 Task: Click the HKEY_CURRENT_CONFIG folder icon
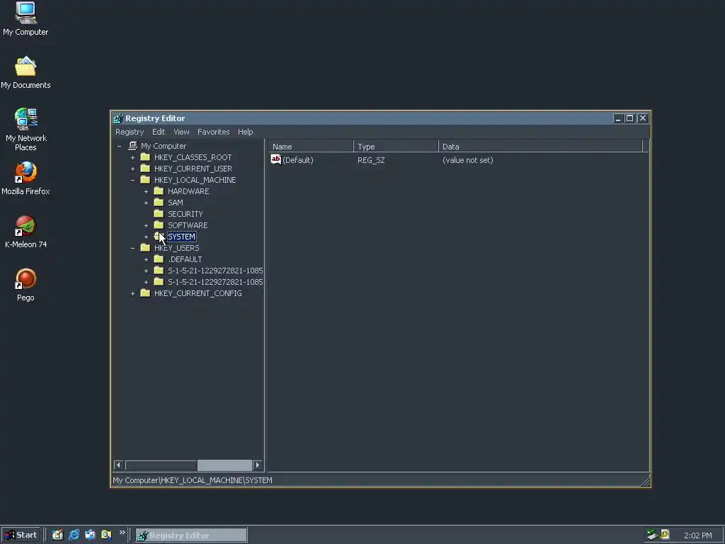(x=145, y=293)
